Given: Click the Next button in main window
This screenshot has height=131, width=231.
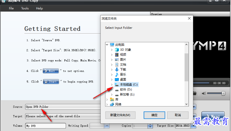Looking at the screenshot, I should 213,116.
